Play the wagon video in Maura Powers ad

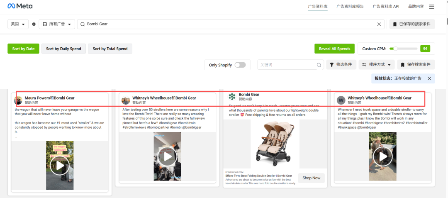coord(59,166)
